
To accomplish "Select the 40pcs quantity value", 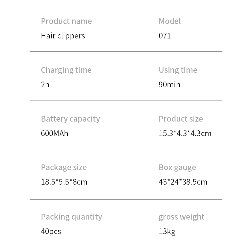I will [51, 231].
